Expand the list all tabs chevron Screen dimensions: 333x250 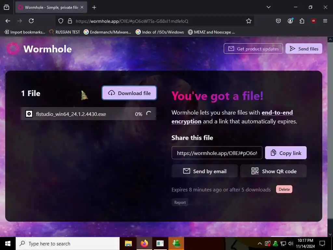pyautogui.click(x=268, y=7)
